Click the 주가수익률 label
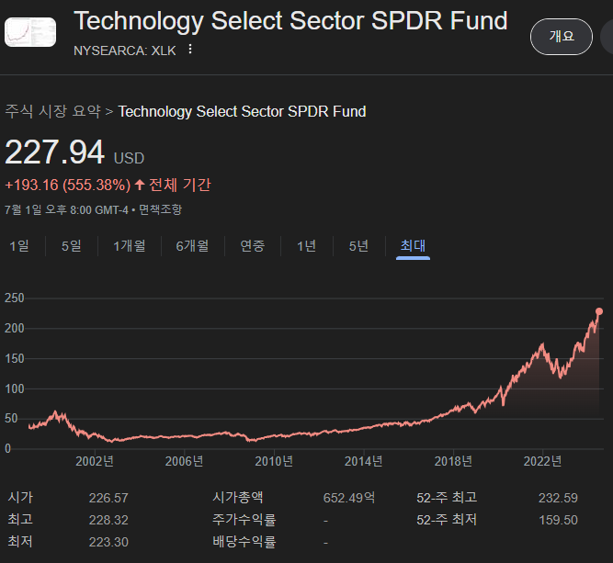The image size is (613, 563). click(x=244, y=520)
